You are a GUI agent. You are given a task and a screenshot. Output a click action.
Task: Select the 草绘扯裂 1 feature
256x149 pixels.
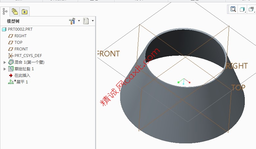point(24,69)
